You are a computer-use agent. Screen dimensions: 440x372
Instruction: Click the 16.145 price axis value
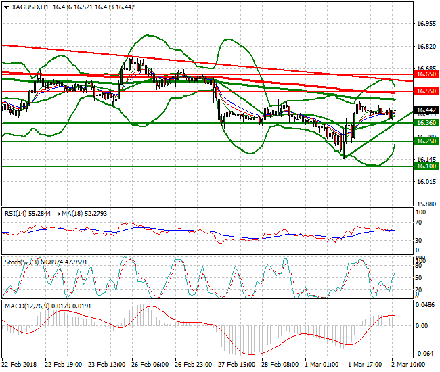click(426, 160)
